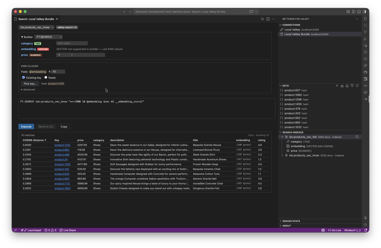The height and width of the screenshot is (248, 381).
Task: Click the category Add value input
Action: pos(72,43)
